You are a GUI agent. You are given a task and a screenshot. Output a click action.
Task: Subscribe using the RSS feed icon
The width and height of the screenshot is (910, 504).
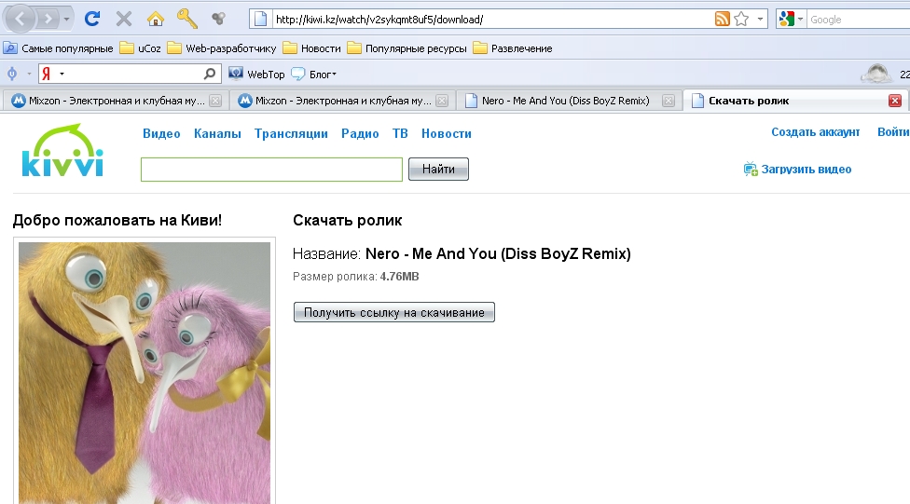[722, 20]
